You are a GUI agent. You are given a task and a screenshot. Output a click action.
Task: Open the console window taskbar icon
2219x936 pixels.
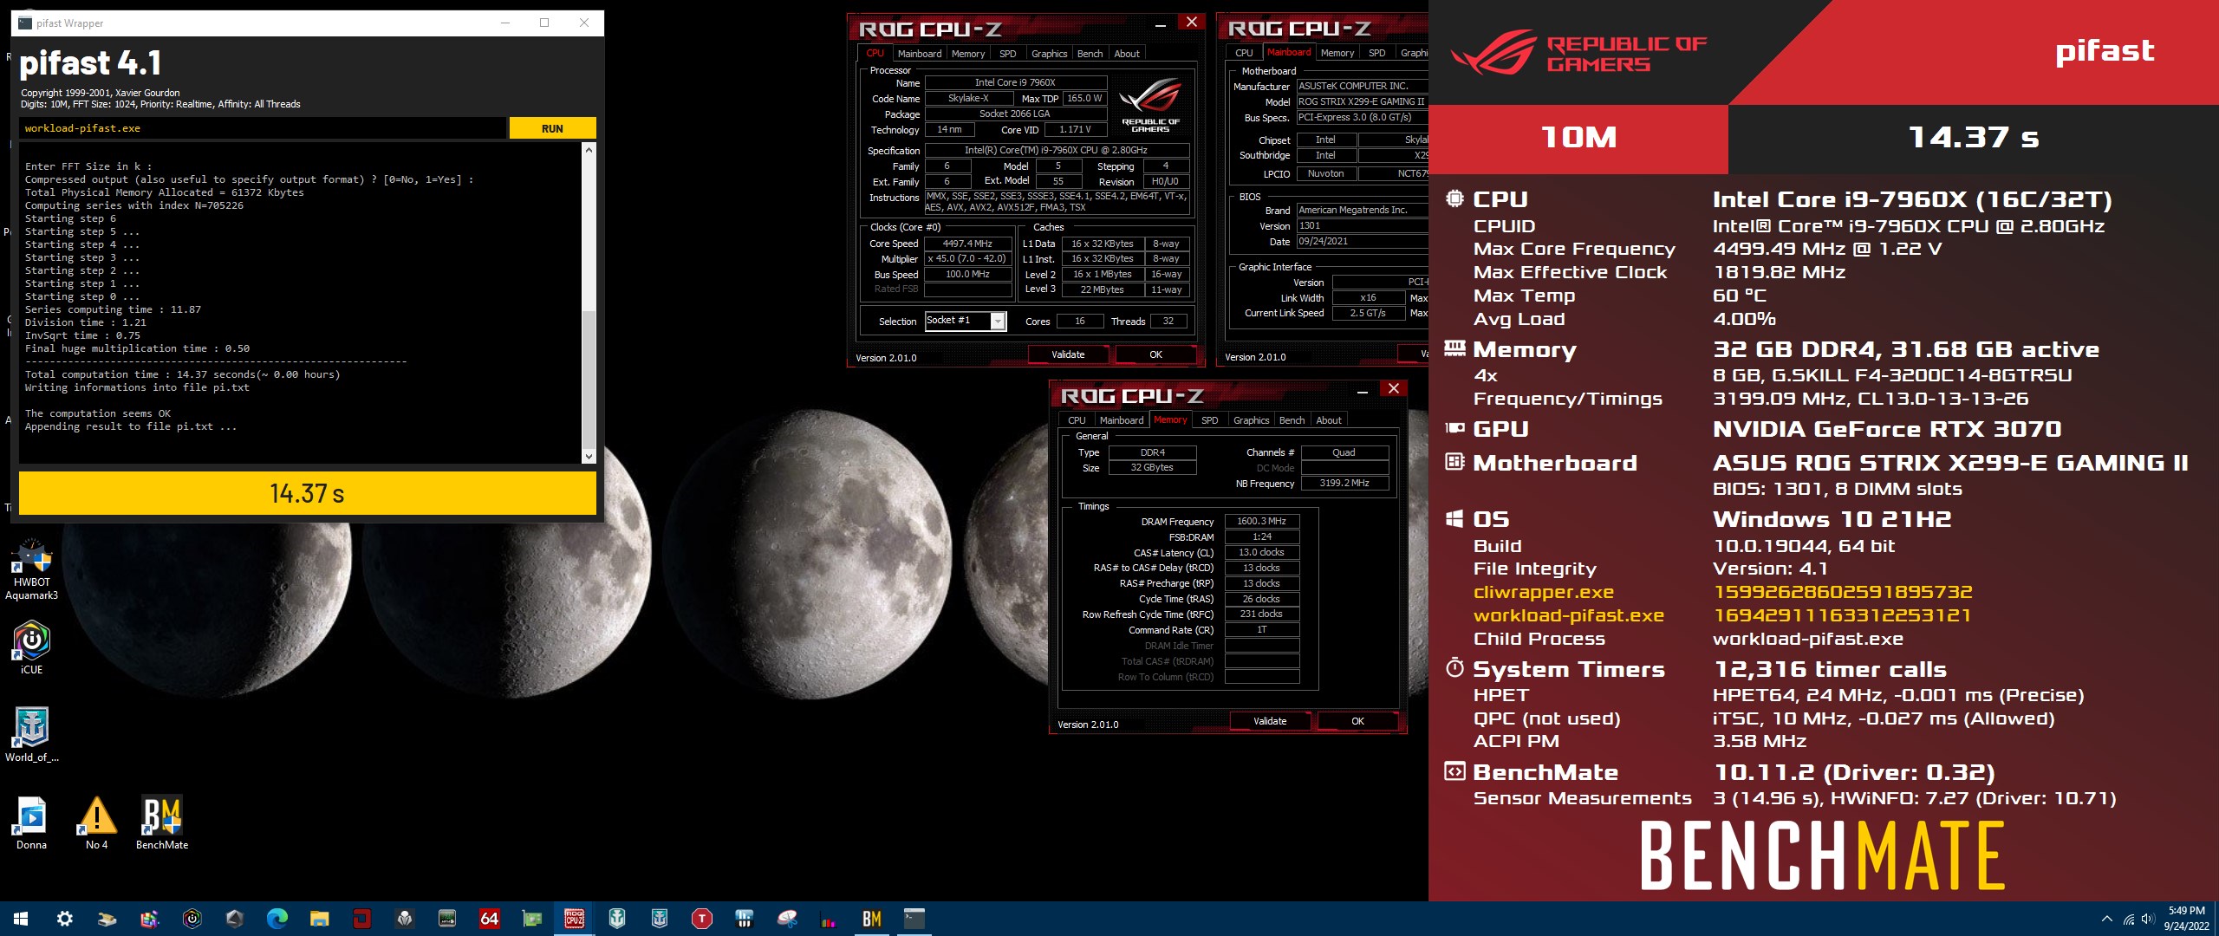click(x=914, y=919)
